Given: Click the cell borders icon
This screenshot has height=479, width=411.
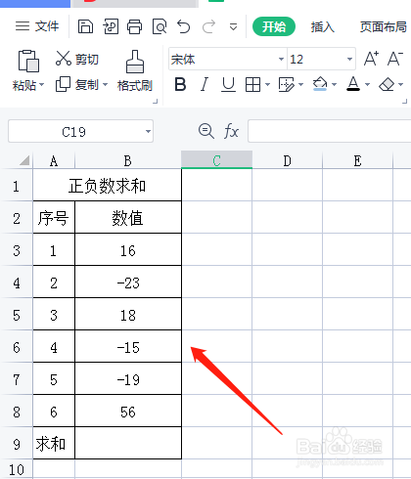Looking at the screenshot, I should 252,85.
